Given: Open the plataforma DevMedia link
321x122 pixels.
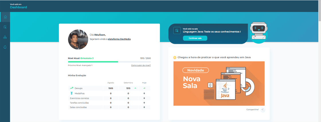Looking at the screenshot, I should coord(119,39).
